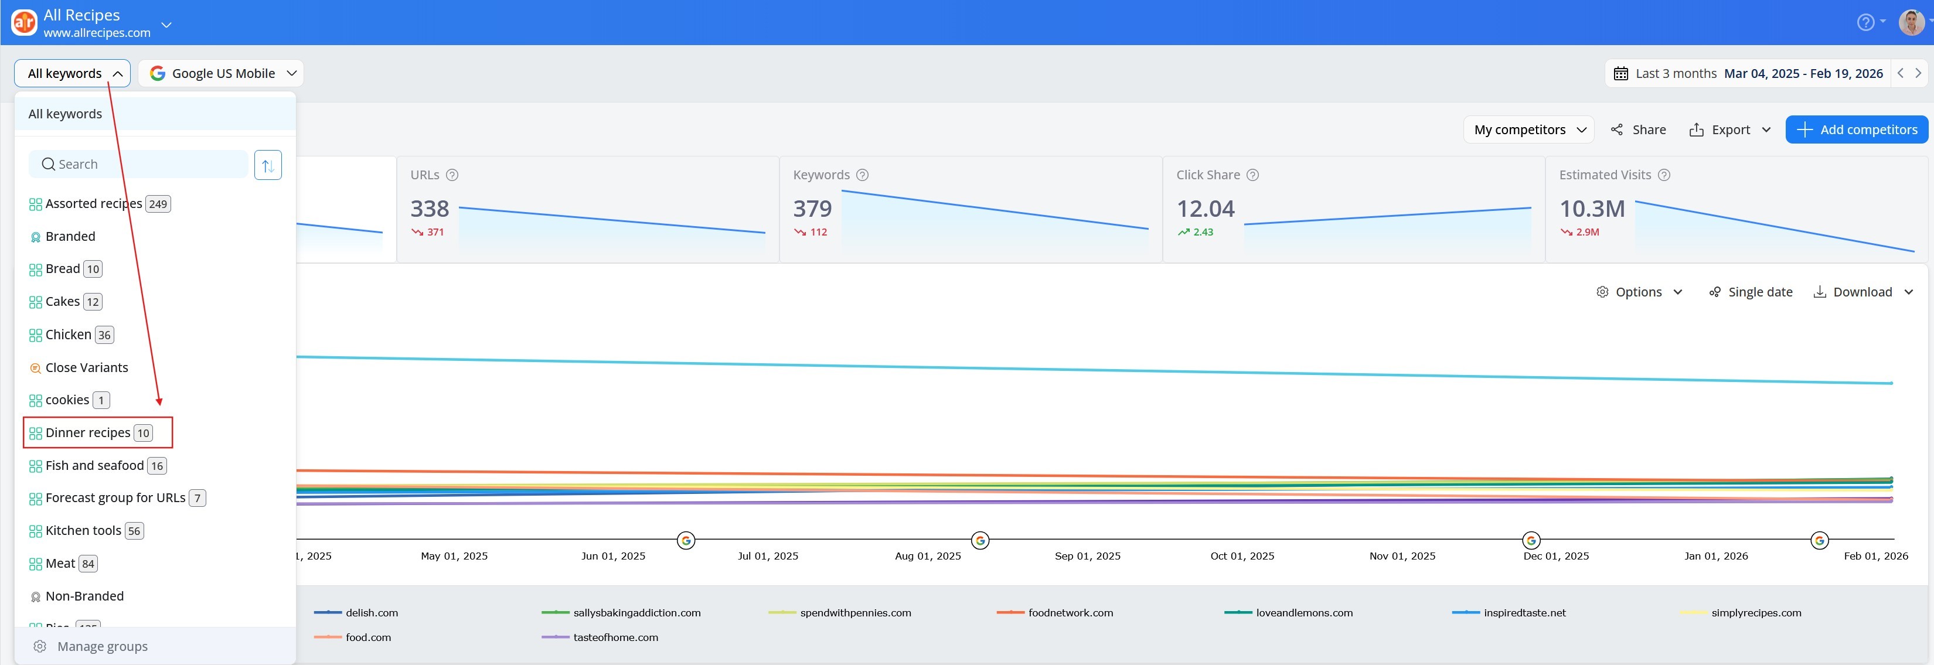1934x665 pixels.
Task: Click the Manage groups gear icon
Action: pos(40,646)
